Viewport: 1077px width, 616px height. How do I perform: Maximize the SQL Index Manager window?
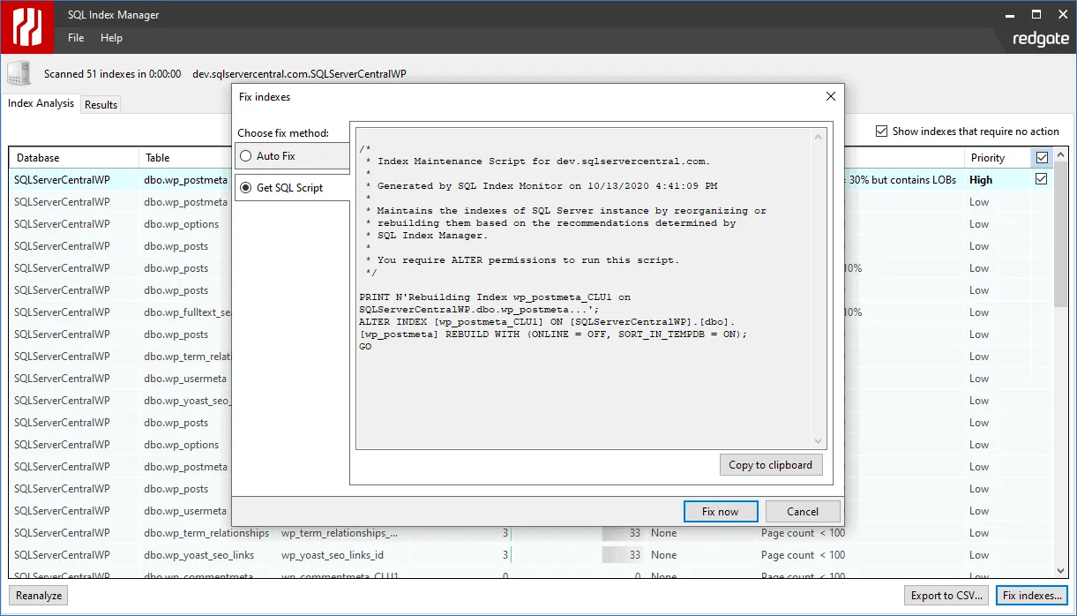click(1036, 14)
